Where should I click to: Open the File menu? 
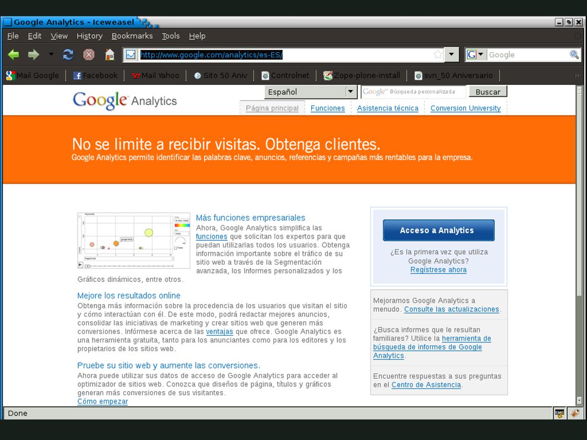(13, 36)
